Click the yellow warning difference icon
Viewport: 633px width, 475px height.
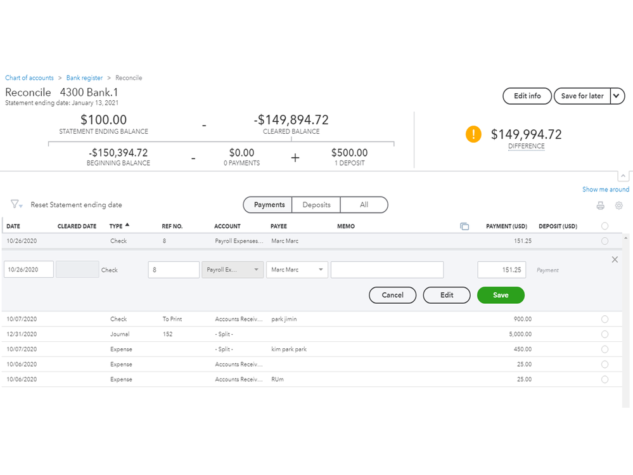[473, 134]
